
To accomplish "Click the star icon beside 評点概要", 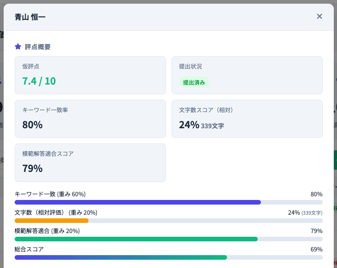I will (18, 46).
